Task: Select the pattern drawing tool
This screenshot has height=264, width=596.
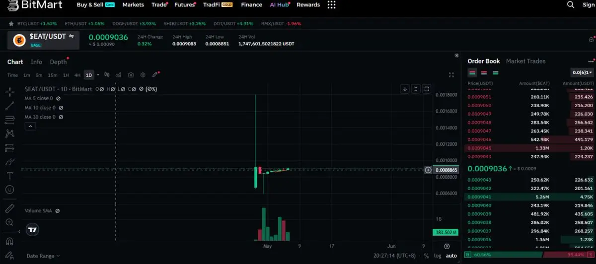Action: [x=9, y=133]
